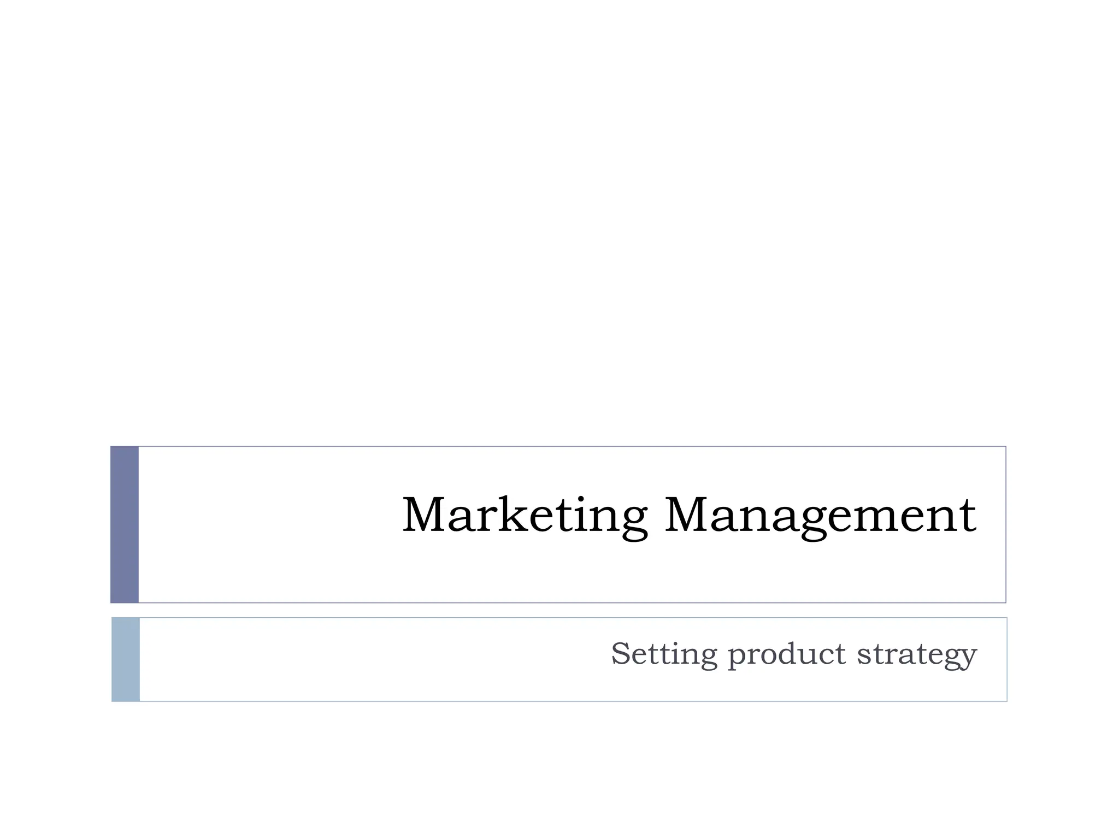1119x839 pixels.
Task: Click the blank white area above the title box
Action: (x=559, y=218)
